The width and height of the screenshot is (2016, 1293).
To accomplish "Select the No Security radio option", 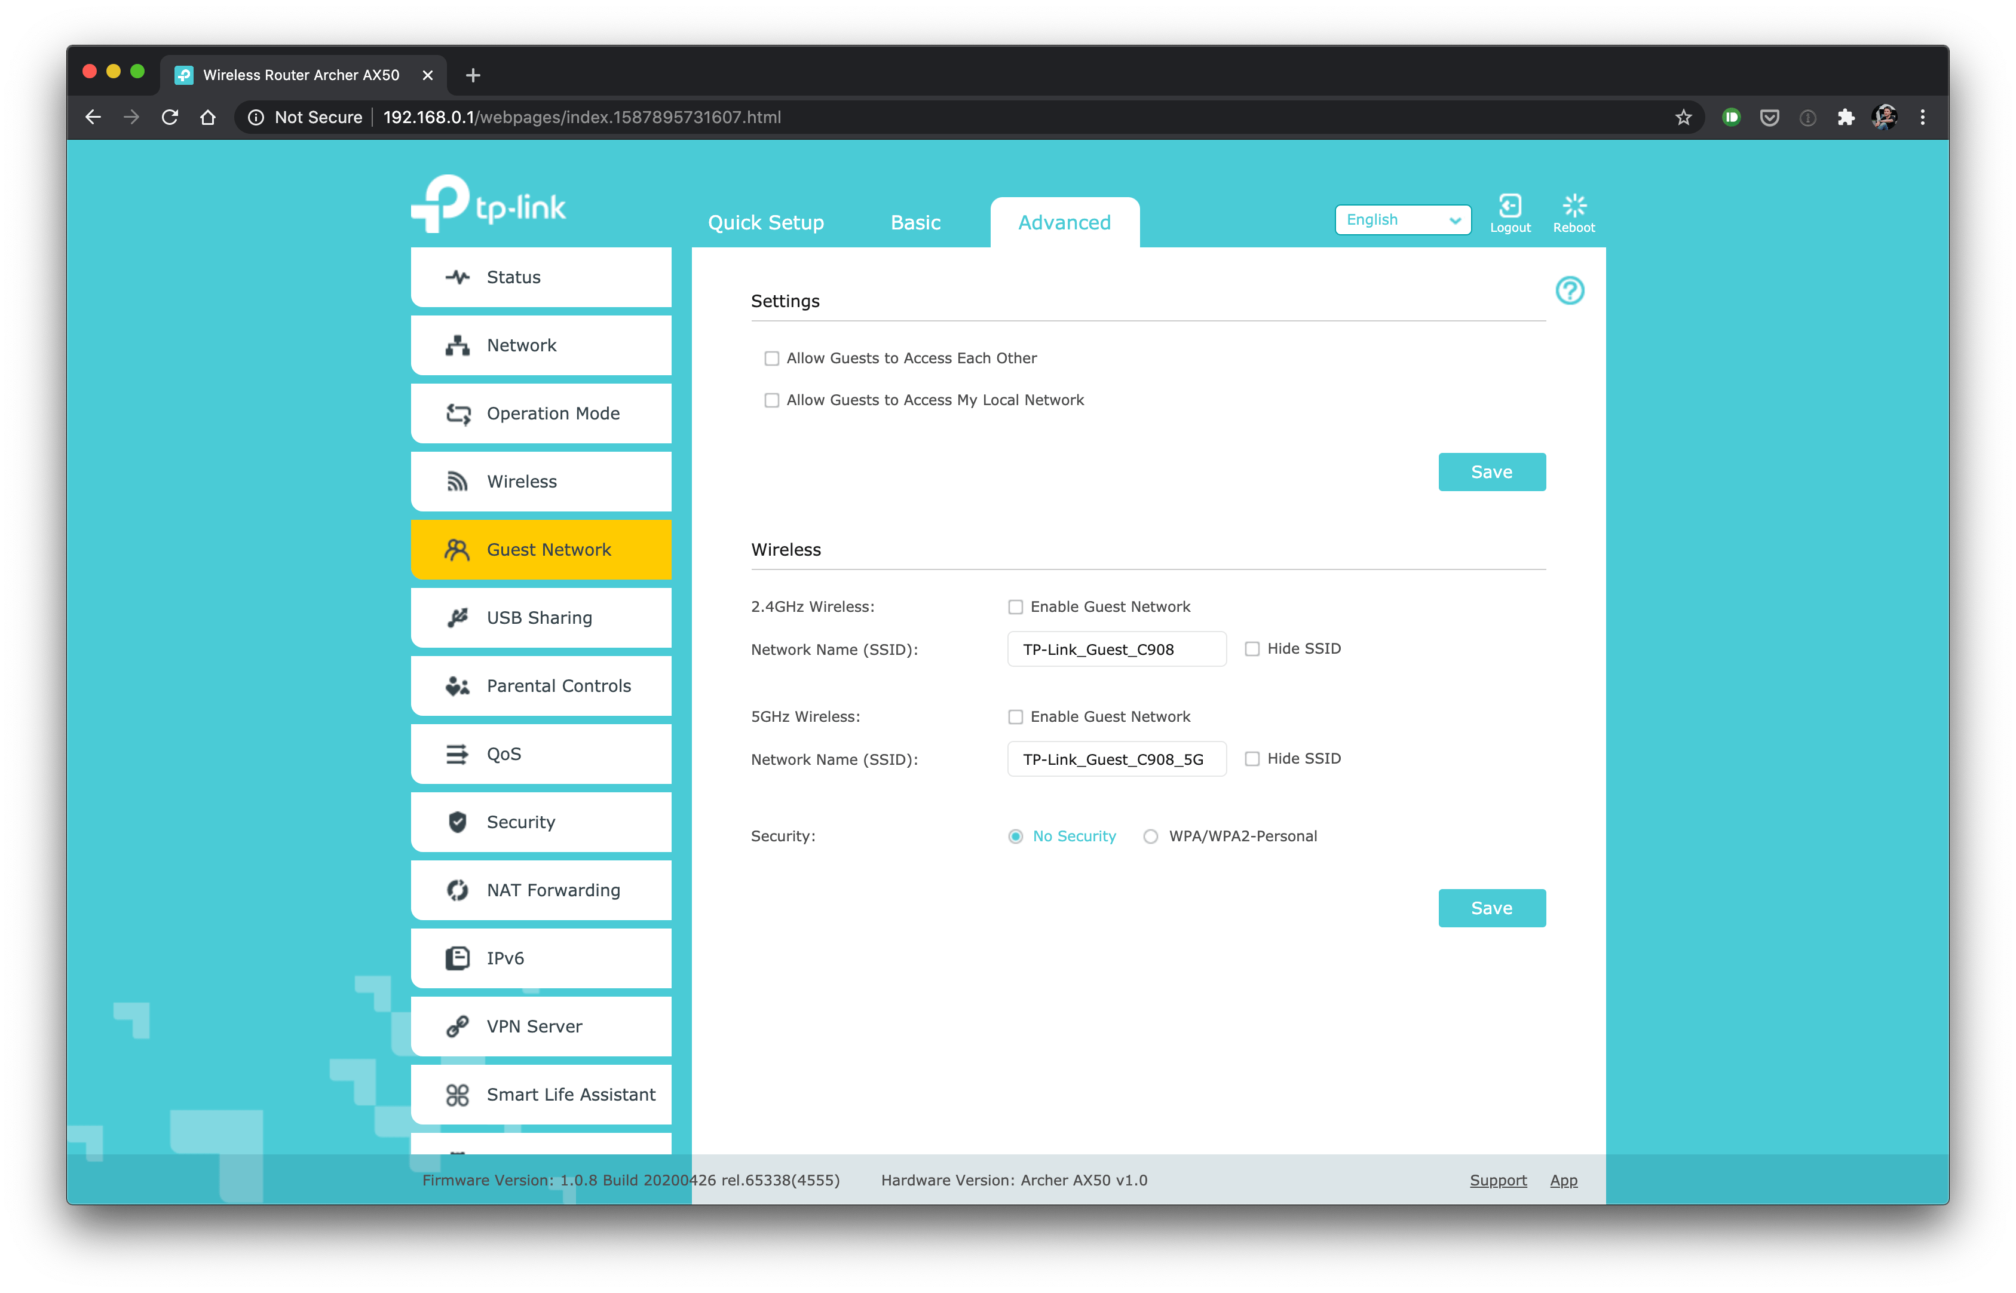I will [x=1015, y=837].
